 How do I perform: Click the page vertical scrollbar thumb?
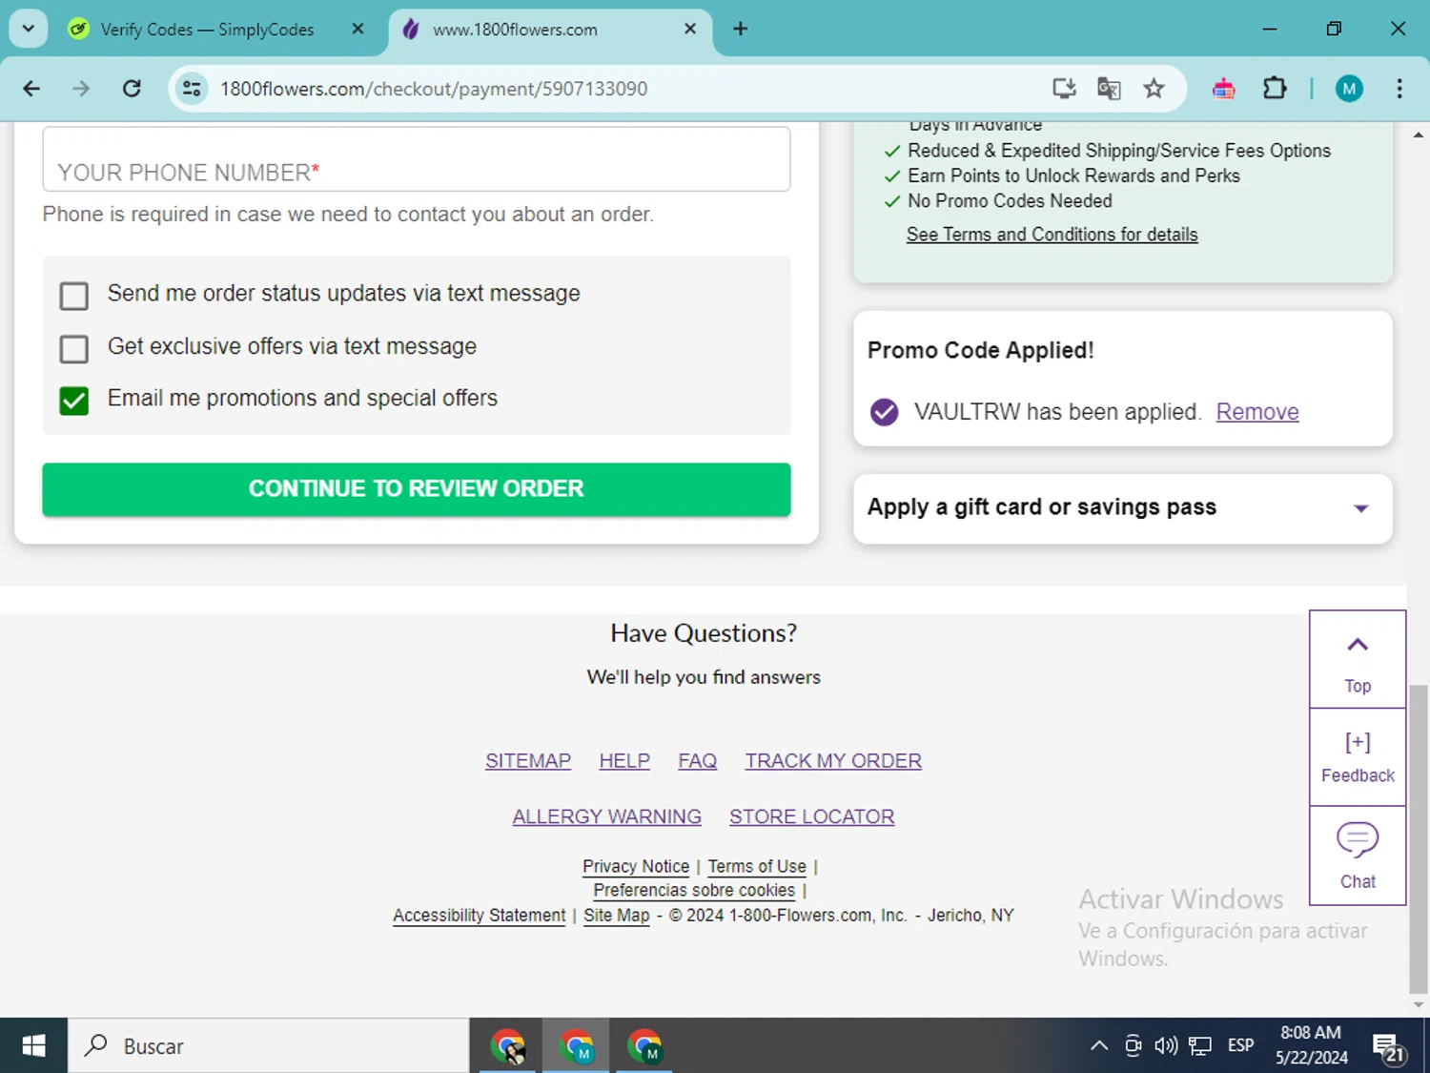[x=1419, y=839]
